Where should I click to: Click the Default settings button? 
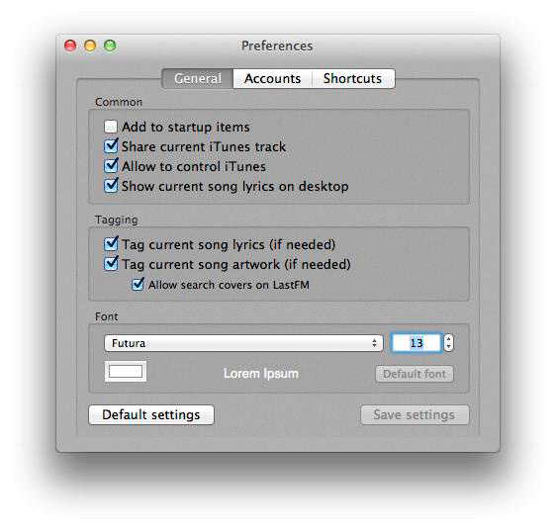click(x=151, y=414)
